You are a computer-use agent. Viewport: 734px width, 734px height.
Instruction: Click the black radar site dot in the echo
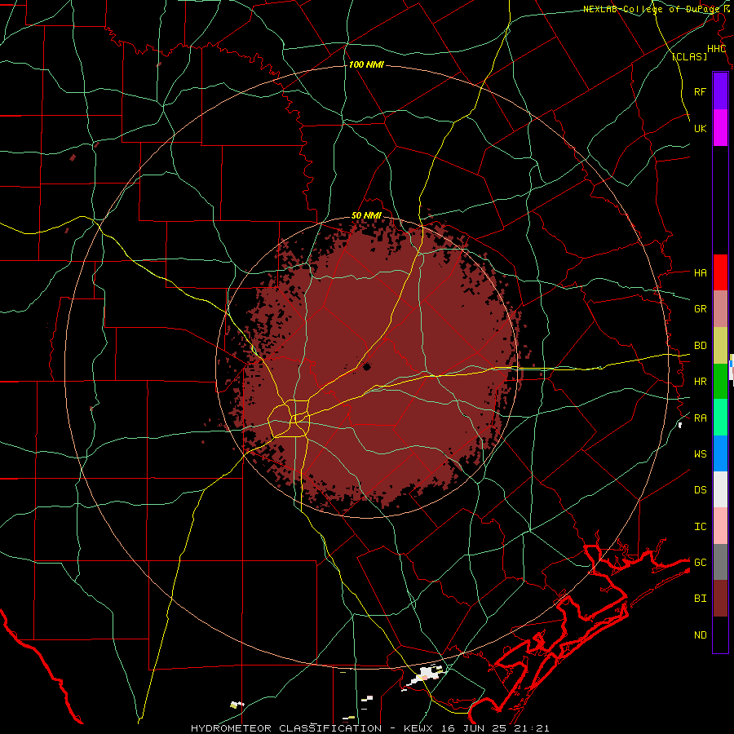point(366,367)
